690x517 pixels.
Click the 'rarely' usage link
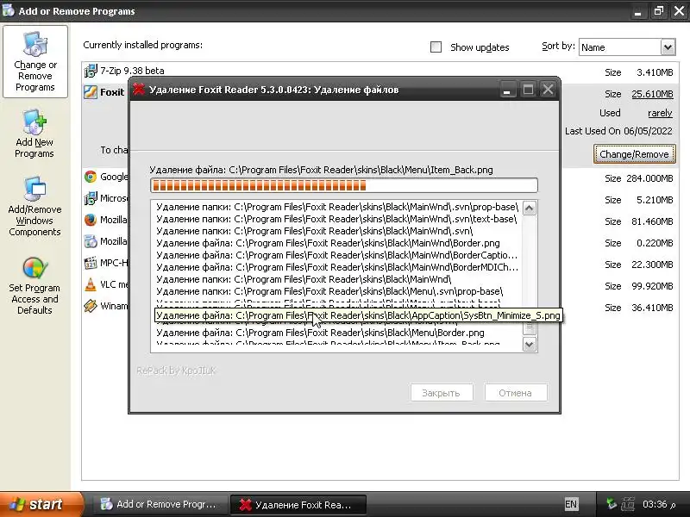click(x=660, y=113)
